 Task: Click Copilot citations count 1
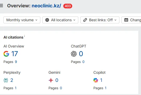pyautogui.click(x=101, y=80)
